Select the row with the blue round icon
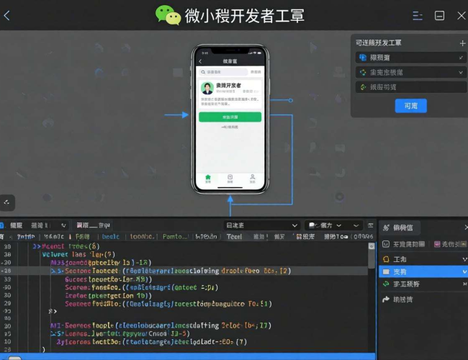468x360 pixels. [410, 58]
